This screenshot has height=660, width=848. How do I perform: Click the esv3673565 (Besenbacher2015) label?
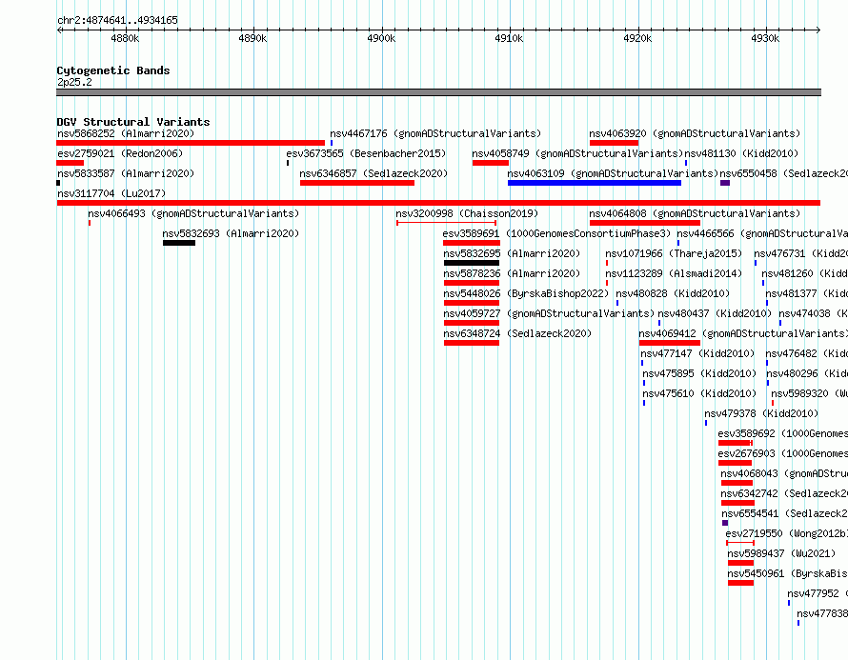[366, 153]
